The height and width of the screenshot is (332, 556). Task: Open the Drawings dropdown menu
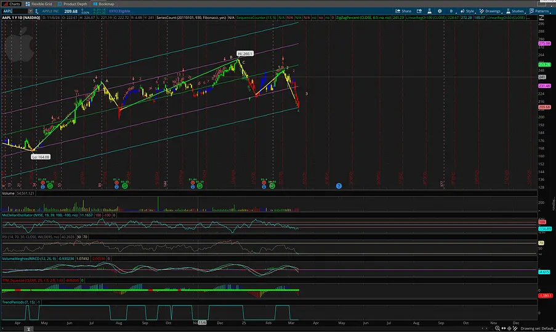[x=492, y=11]
